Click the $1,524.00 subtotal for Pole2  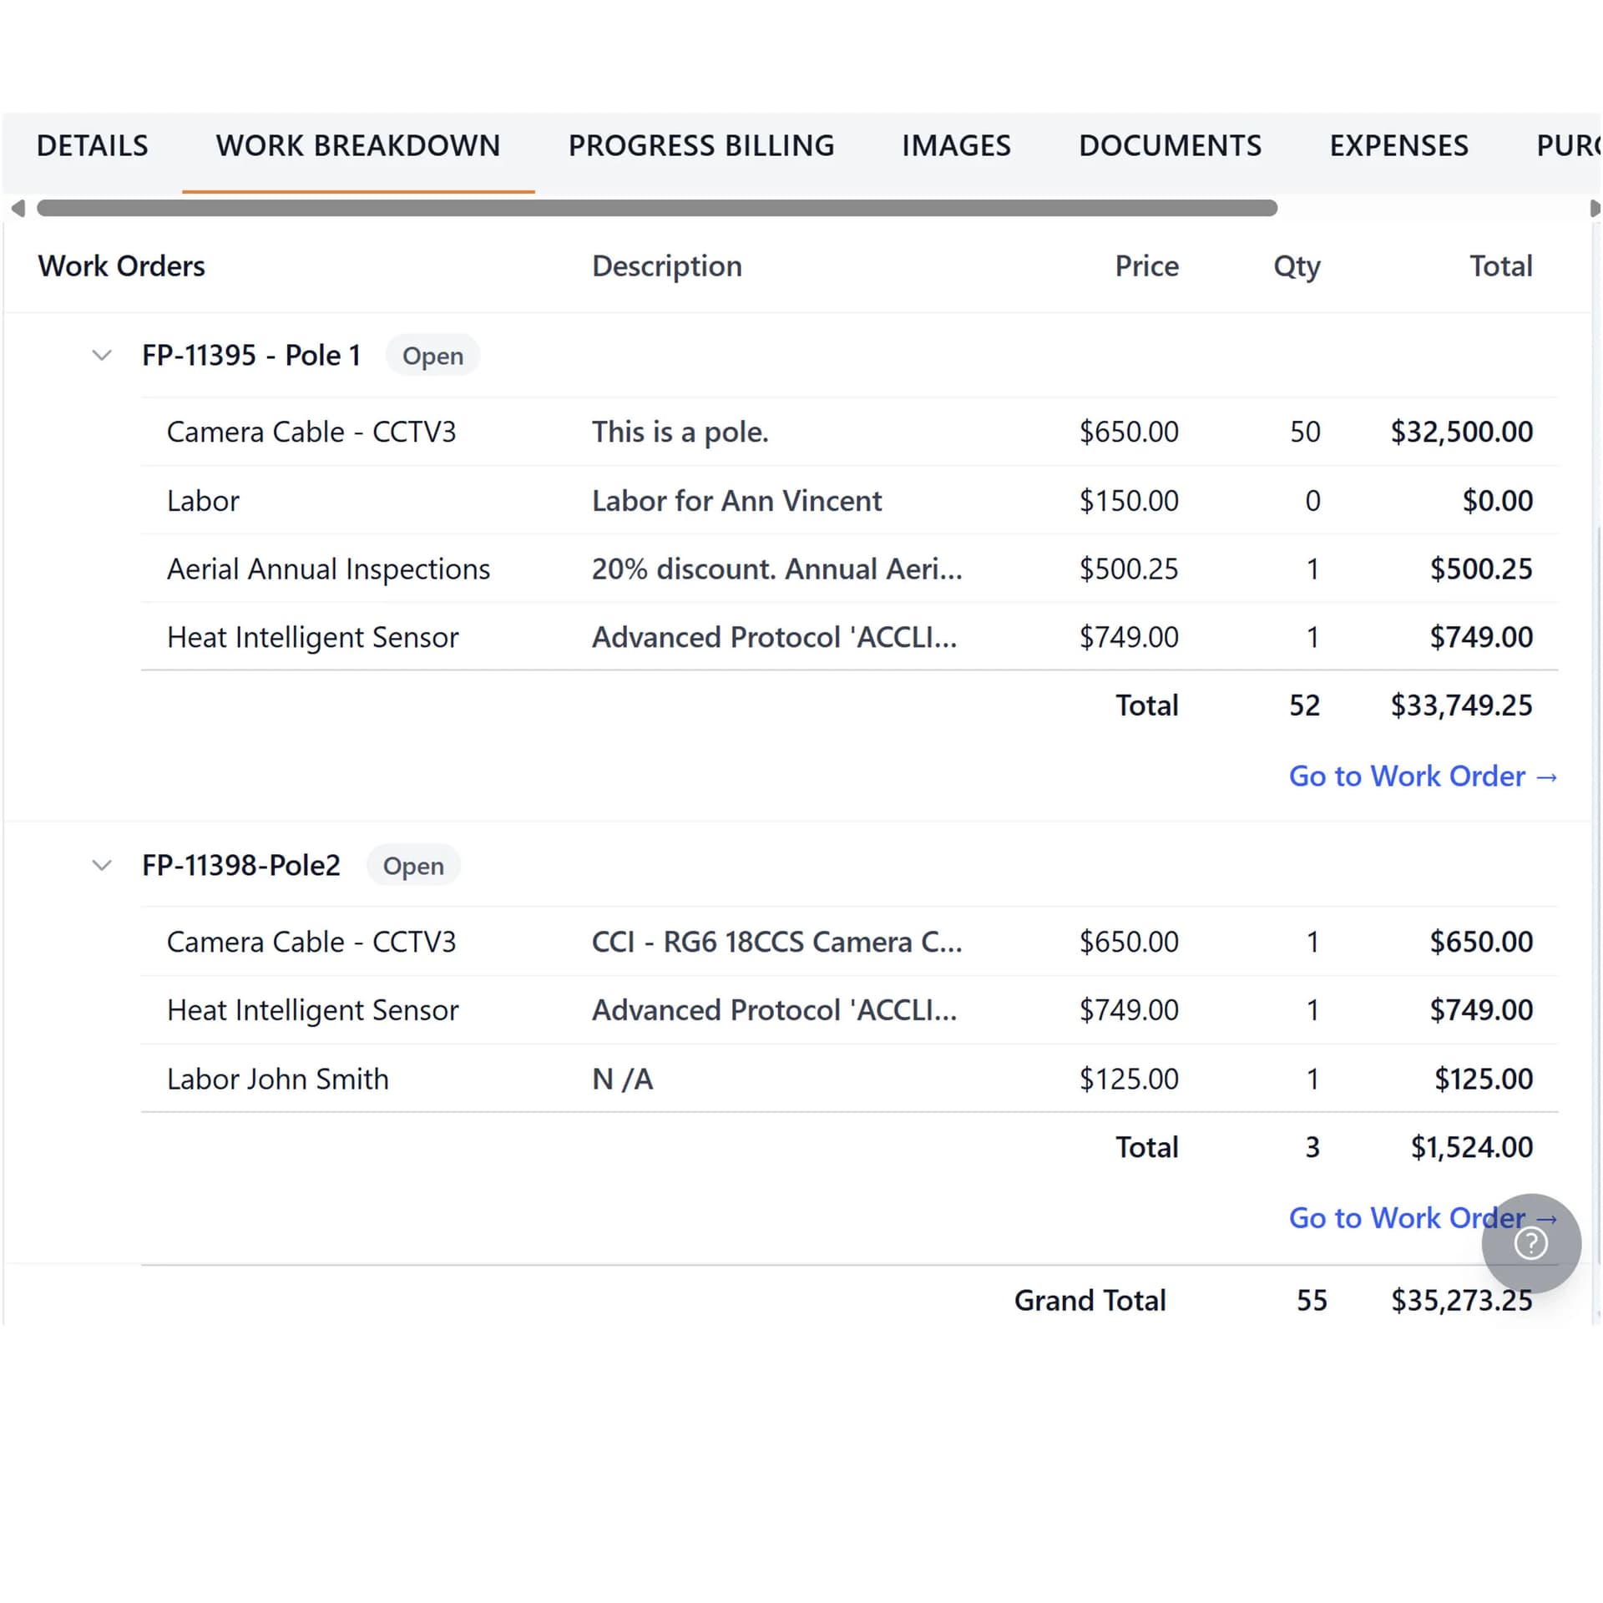(1472, 1147)
